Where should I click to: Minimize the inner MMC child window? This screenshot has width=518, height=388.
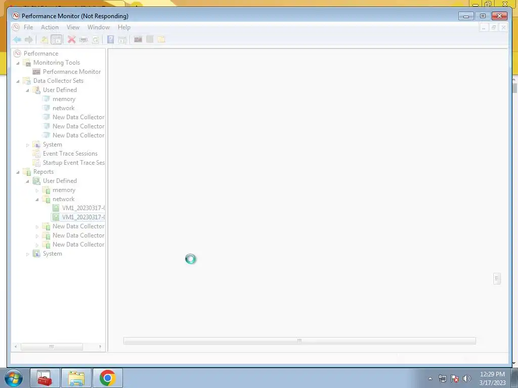pyautogui.click(x=484, y=28)
